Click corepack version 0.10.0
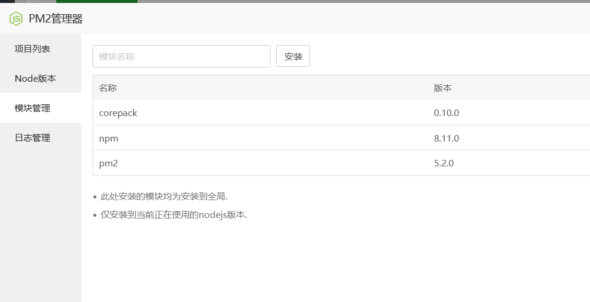 tap(447, 113)
